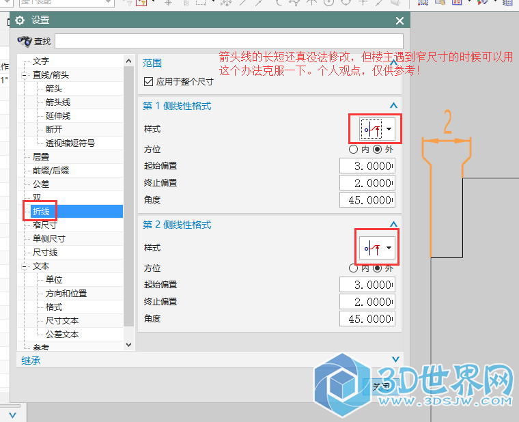Click the gear icon in Settings title bar
Image resolution: width=519 pixels, height=422 pixels.
point(20,20)
